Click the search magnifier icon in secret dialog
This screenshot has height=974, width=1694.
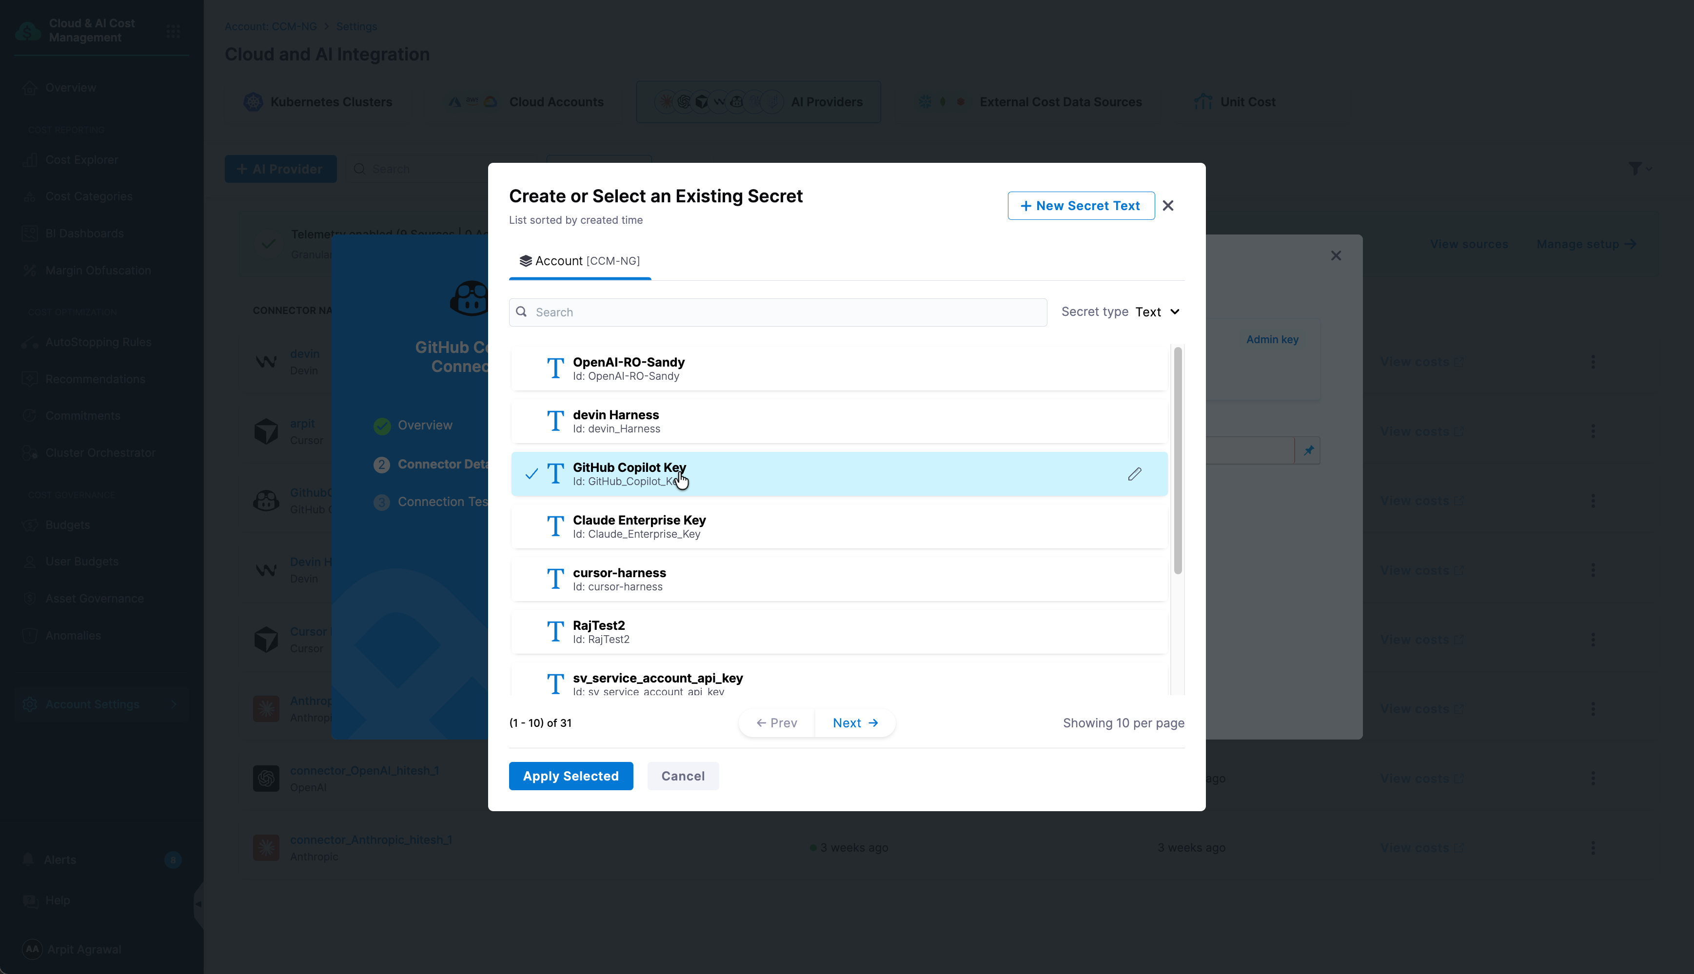click(521, 312)
